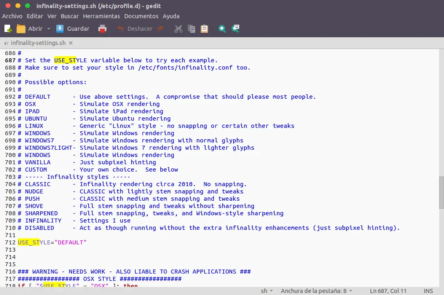
Task: Click the redo arrow icon
Action: pyautogui.click(x=161, y=29)
